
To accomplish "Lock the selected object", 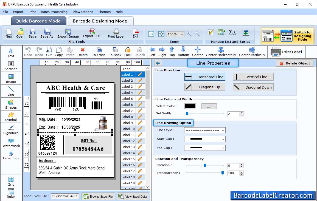I will click(128, 52).
